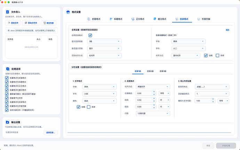Viewport: 240px width, 150px height.
Task: Toggle 批量格式化题注格式 checkbox
Action: tap(7, 90)
